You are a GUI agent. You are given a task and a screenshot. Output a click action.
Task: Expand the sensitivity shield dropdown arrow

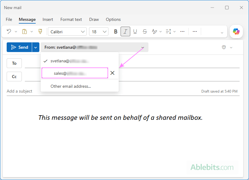point(231,47)
